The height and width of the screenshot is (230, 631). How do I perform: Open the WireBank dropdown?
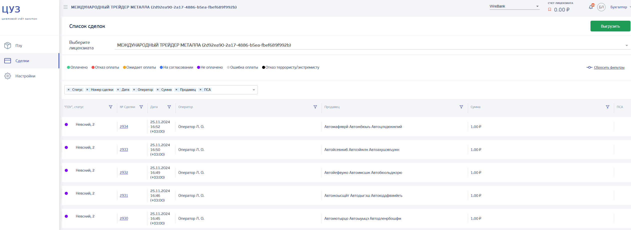point(514,6)
